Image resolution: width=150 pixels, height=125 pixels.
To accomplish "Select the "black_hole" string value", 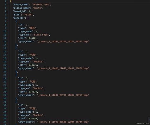I will coord(41,35).
